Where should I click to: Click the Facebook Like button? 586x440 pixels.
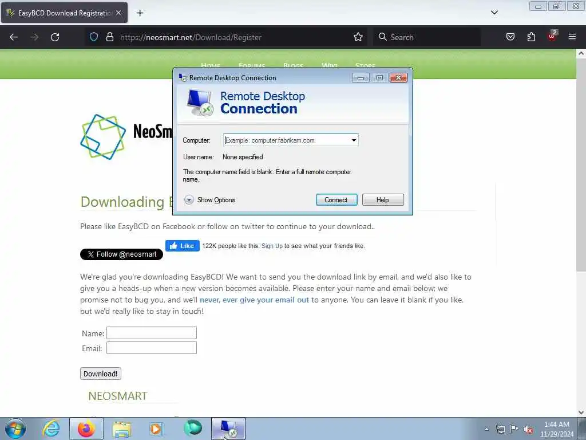pos(183,246)
